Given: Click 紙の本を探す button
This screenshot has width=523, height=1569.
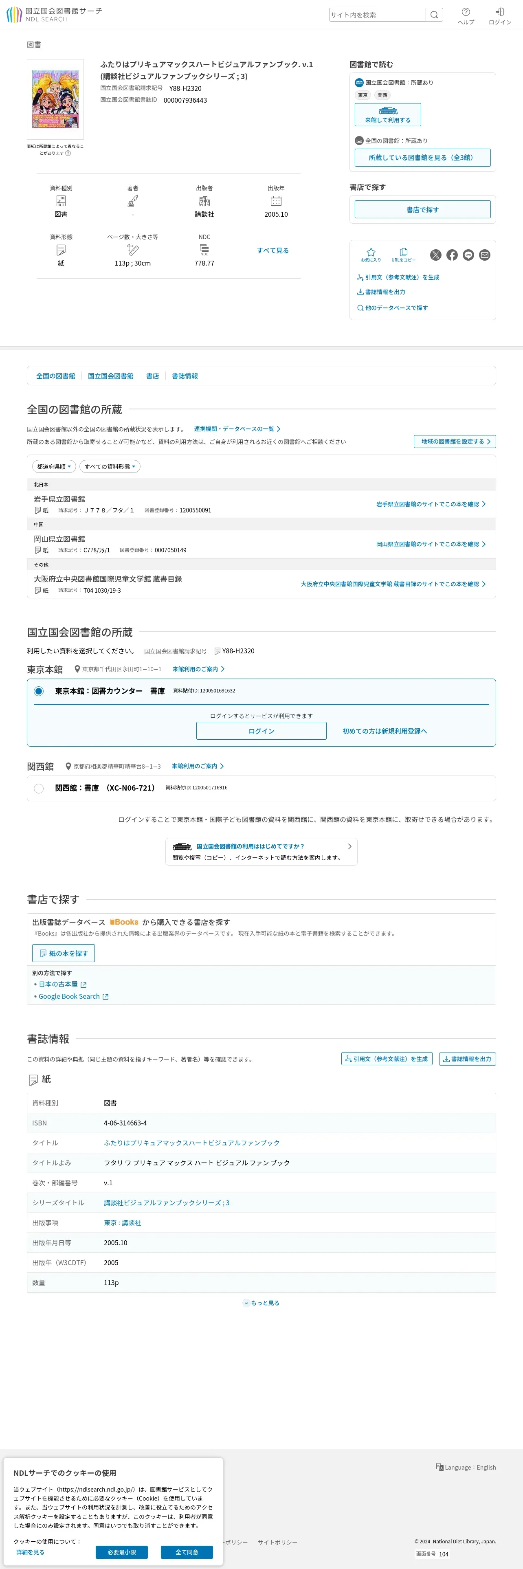Looking at the screenshot, I should [x=63, y=953].
